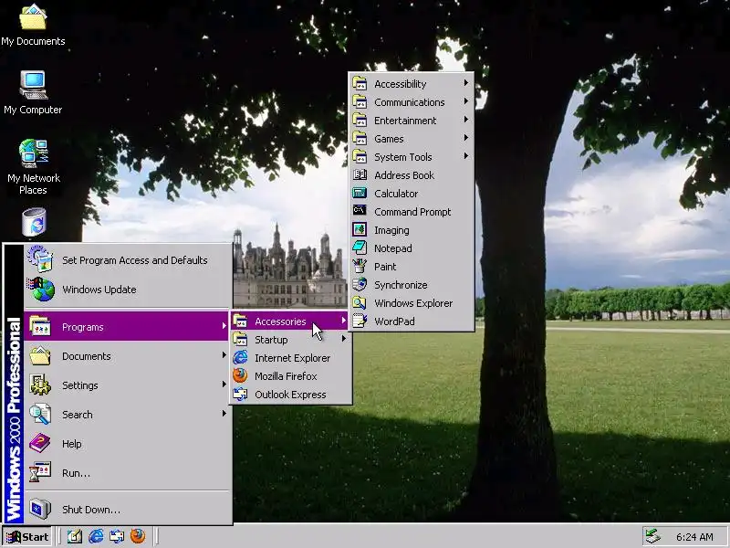Image resolution: width=730 pixels, height=548 pixels.
Task: Click the Command Prompt icon
Action: coord(360,211)
